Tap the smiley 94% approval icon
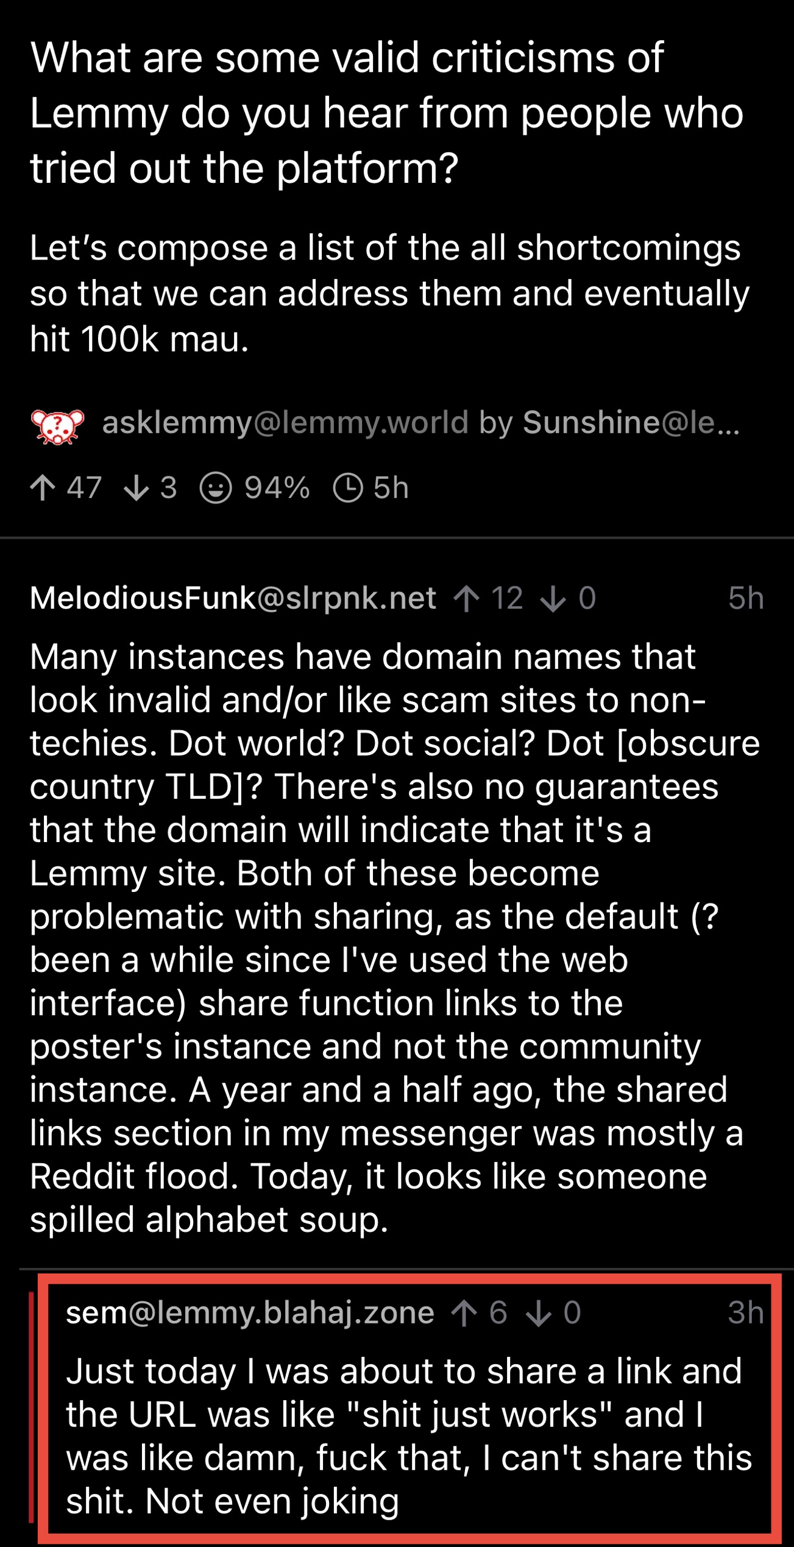 click(216, 488)
